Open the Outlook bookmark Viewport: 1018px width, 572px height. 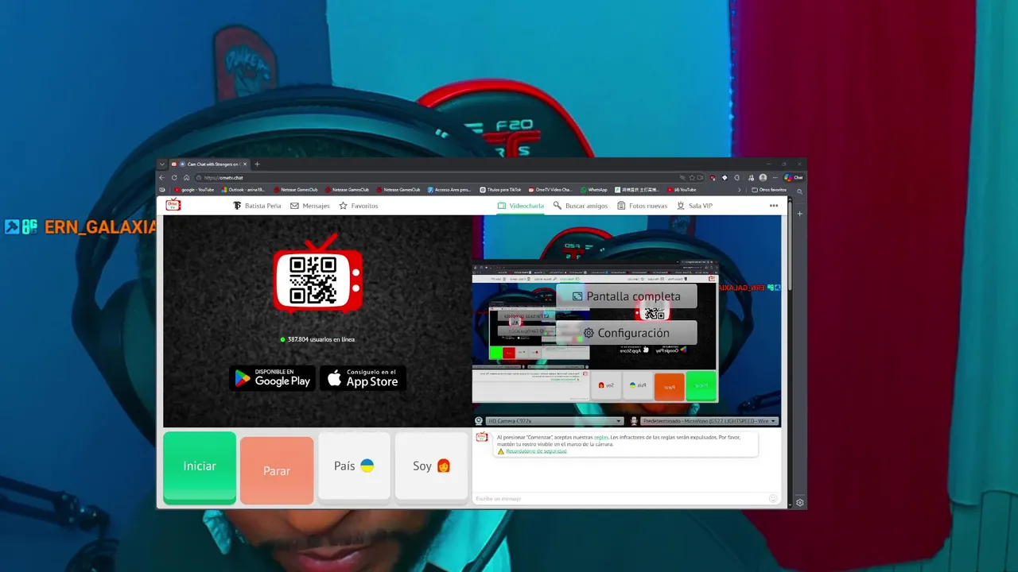pos(243,190)
